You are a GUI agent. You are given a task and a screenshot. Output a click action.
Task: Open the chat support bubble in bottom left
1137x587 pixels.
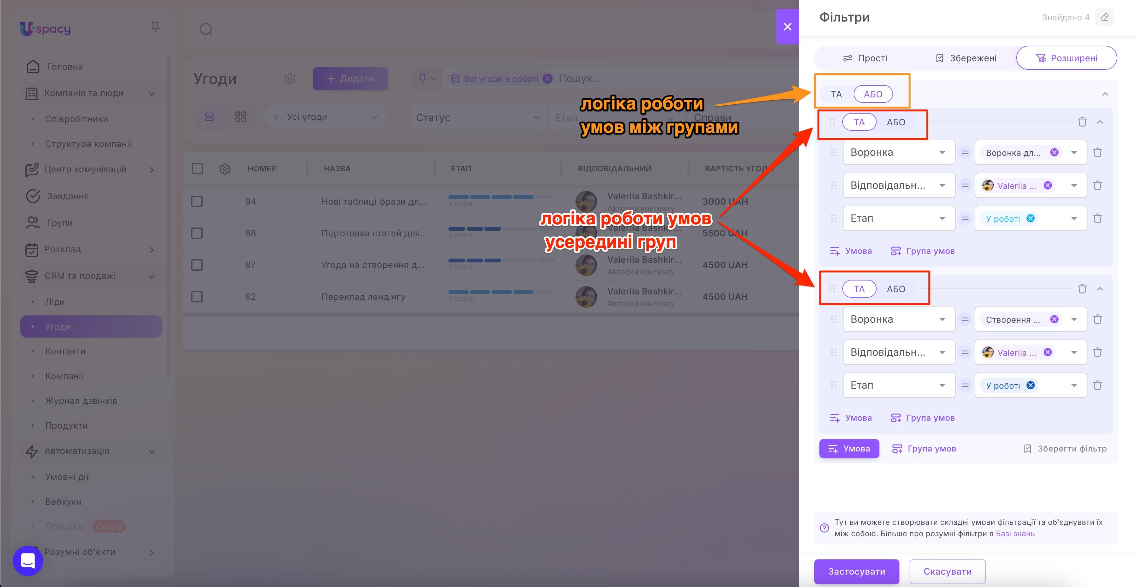coord(27,561)
